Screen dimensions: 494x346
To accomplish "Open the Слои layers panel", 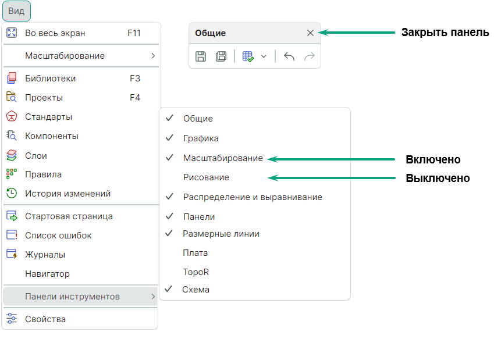I will tap(36, 156).
